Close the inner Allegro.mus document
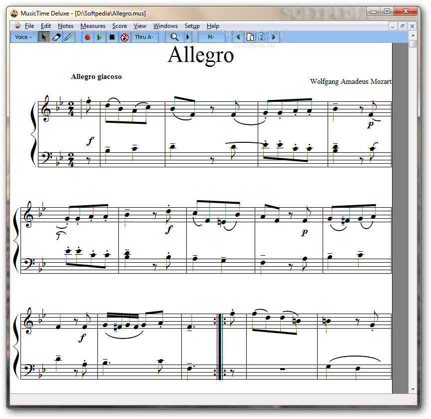 (412, 26)
